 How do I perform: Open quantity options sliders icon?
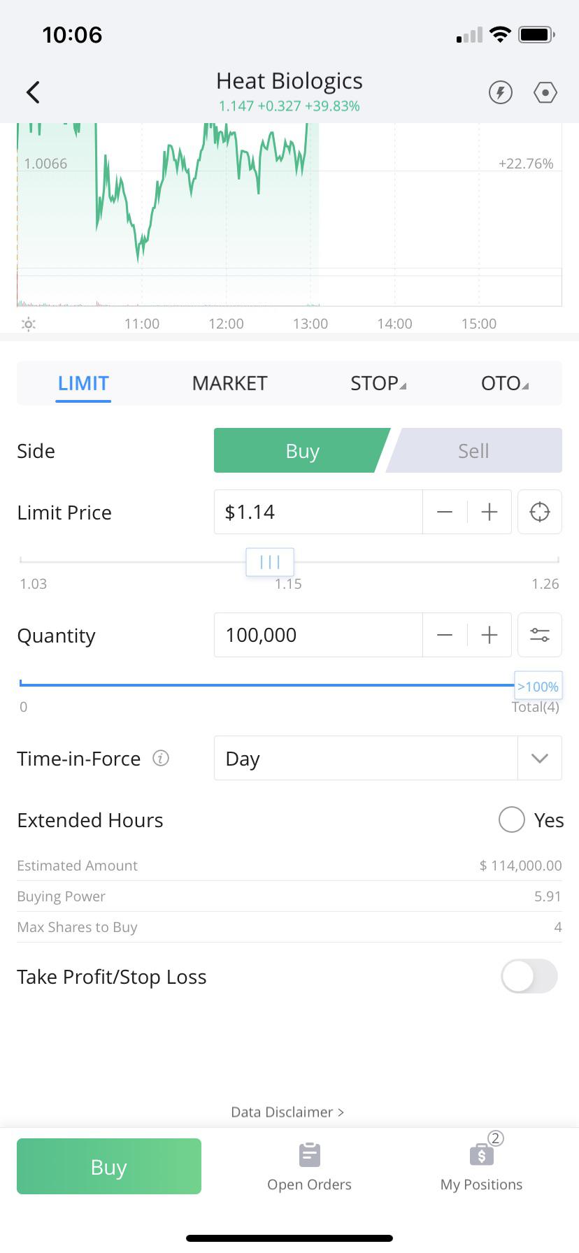tap(540, 635)
